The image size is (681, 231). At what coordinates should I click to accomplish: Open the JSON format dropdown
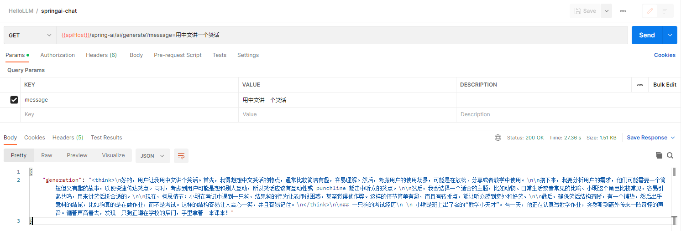point(152,156)
